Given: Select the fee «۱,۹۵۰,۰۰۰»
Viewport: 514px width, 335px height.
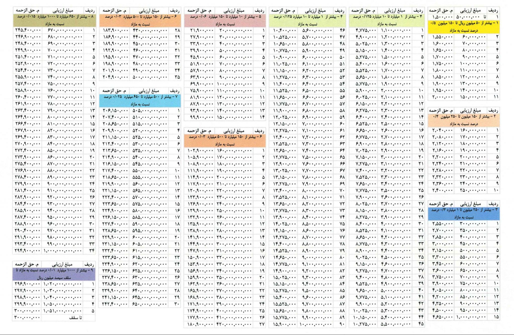Looking at the screenshot, I should (443, 90).
